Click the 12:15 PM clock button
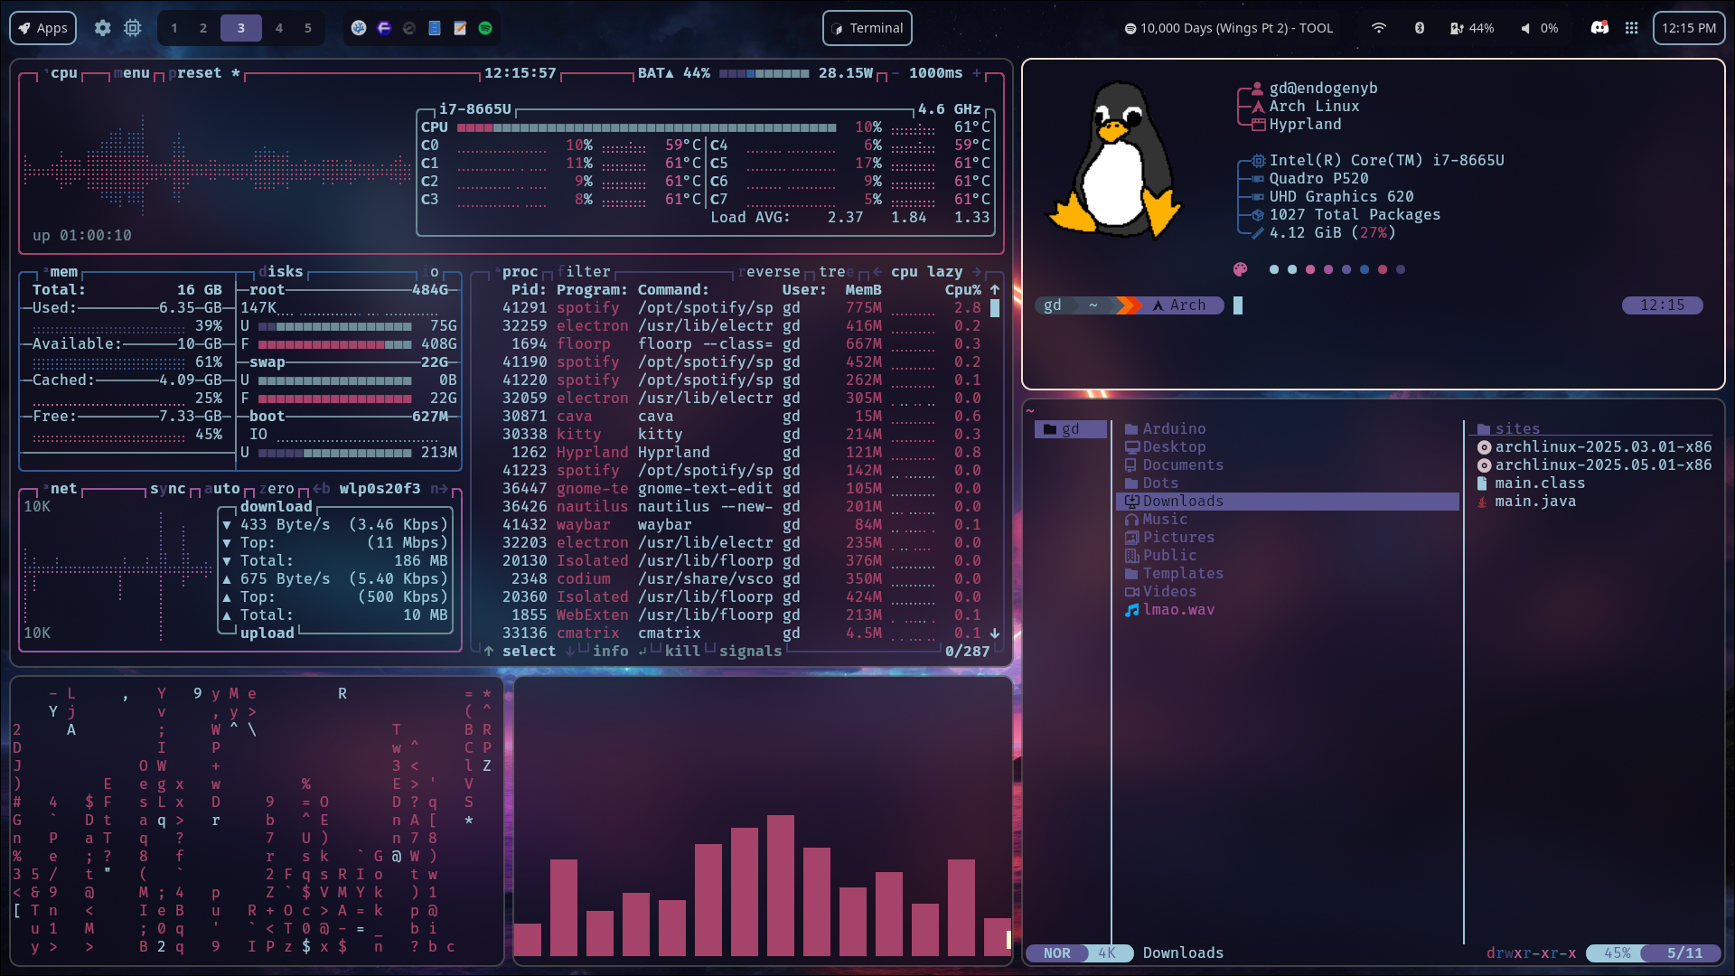 (1689, 28)
